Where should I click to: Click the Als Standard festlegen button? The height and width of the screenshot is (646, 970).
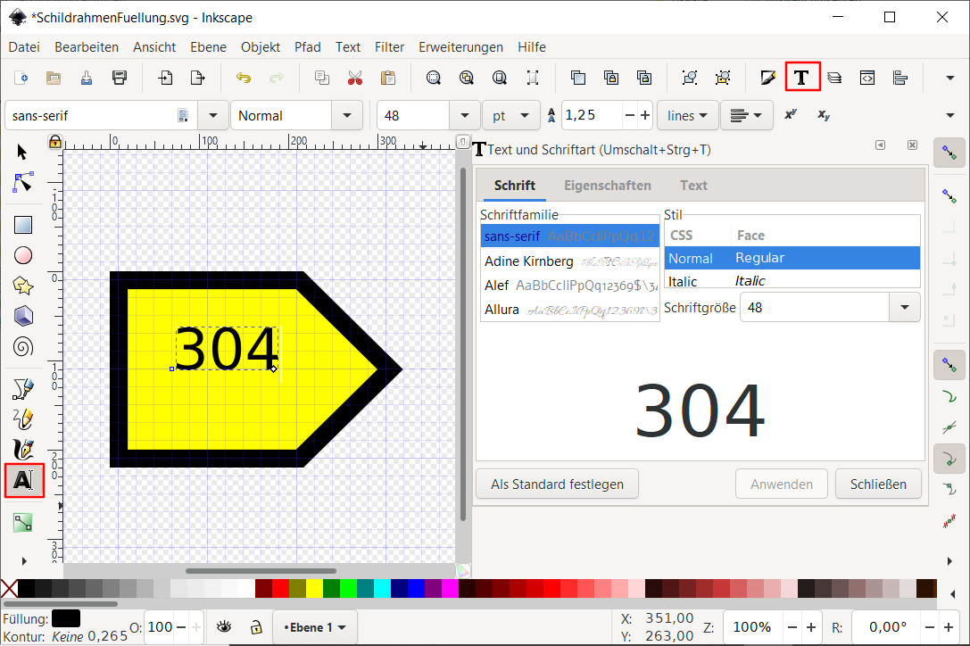click(557, 484)
